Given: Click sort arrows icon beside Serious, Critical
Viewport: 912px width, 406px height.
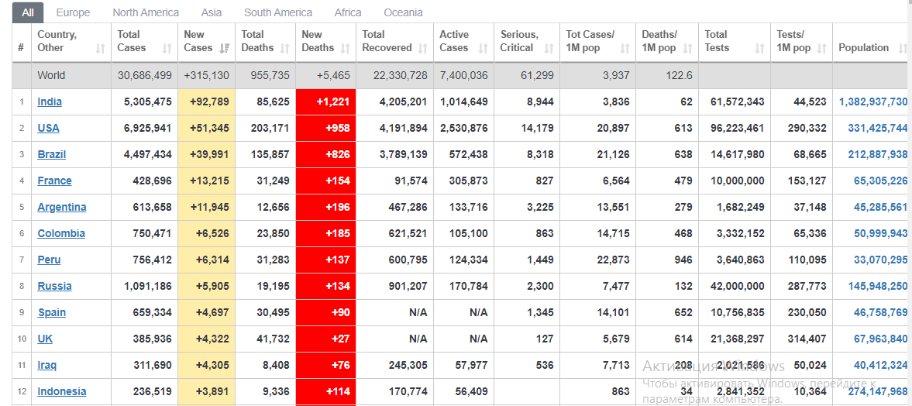Looking at the screenshot, I should pyautogui.click(x=549, y=49).
